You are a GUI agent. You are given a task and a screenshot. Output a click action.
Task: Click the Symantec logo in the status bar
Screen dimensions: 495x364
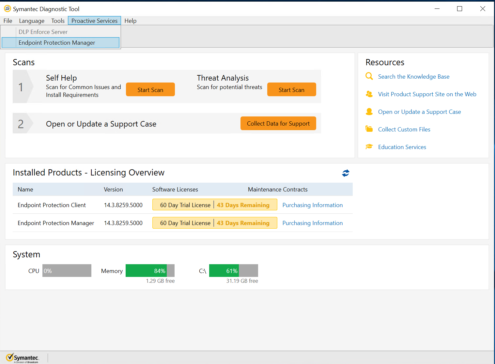click(23, 358)
